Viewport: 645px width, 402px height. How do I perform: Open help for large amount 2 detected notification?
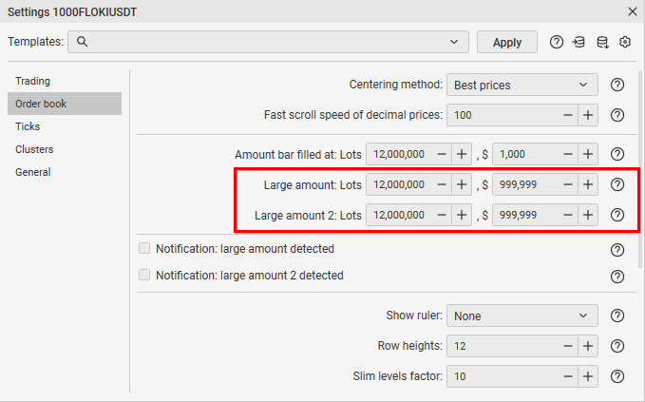[x=617, y=277]
